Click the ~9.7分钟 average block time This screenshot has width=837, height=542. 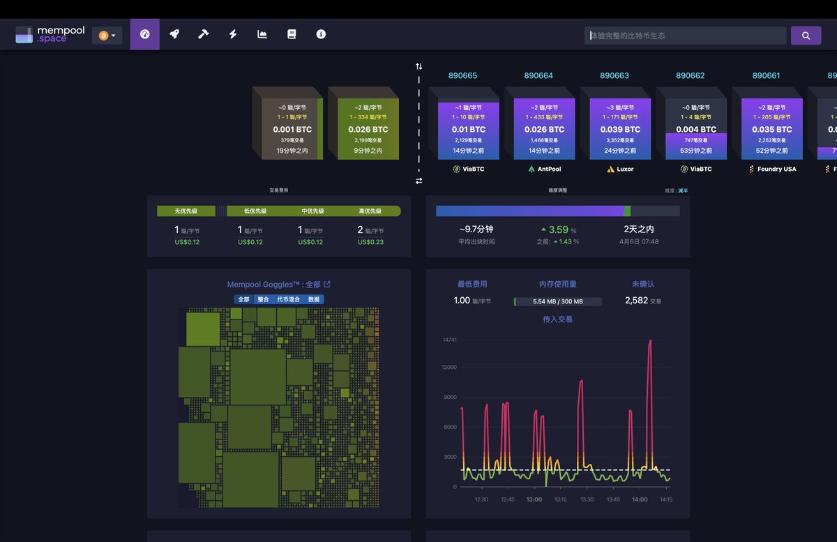tap(476, 229)
